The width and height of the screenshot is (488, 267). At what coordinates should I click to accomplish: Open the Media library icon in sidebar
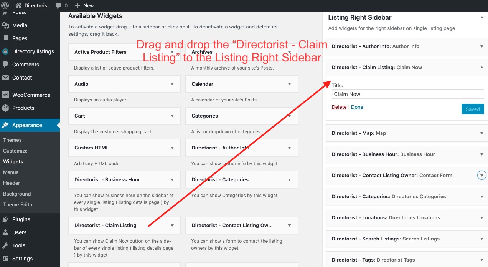tap(6, 25)
